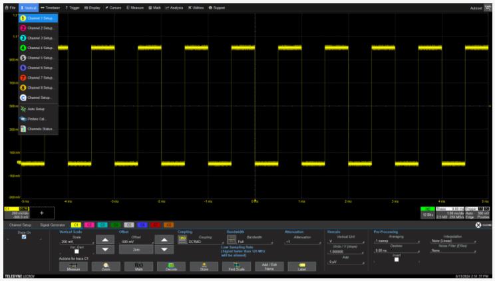Toggle the Invert checkbox in Pre-Processing
This screenshot has height=281, width=495.
point(398,260)
